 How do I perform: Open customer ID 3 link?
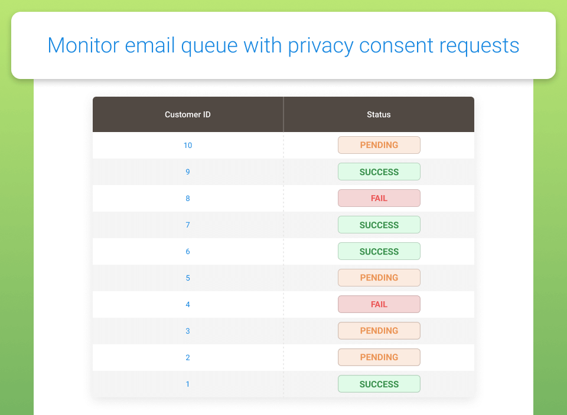188,331
